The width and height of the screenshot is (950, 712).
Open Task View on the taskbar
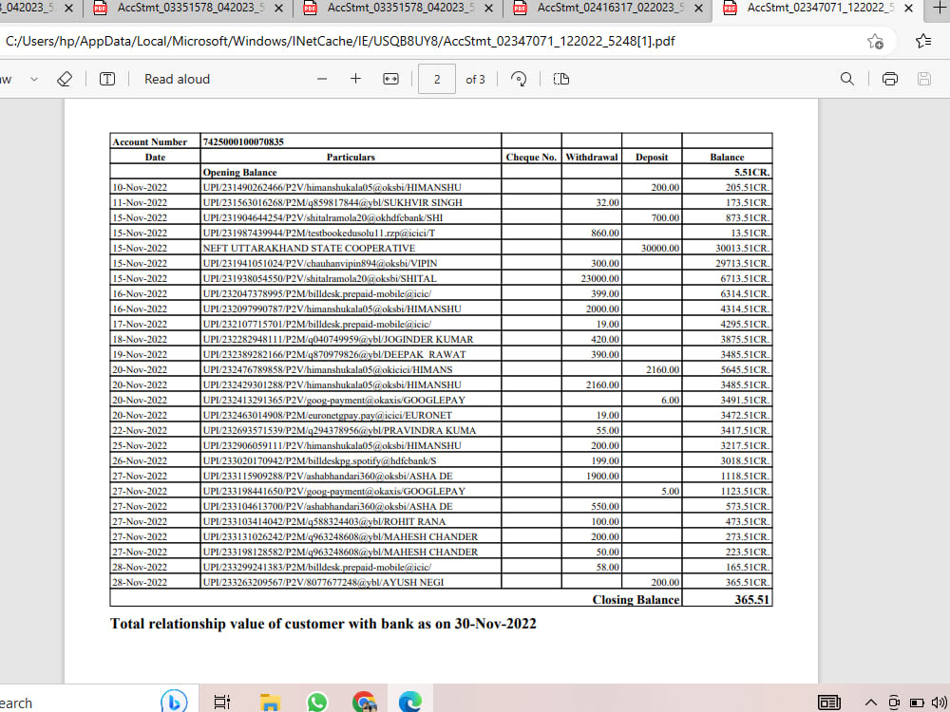(222, 702)
